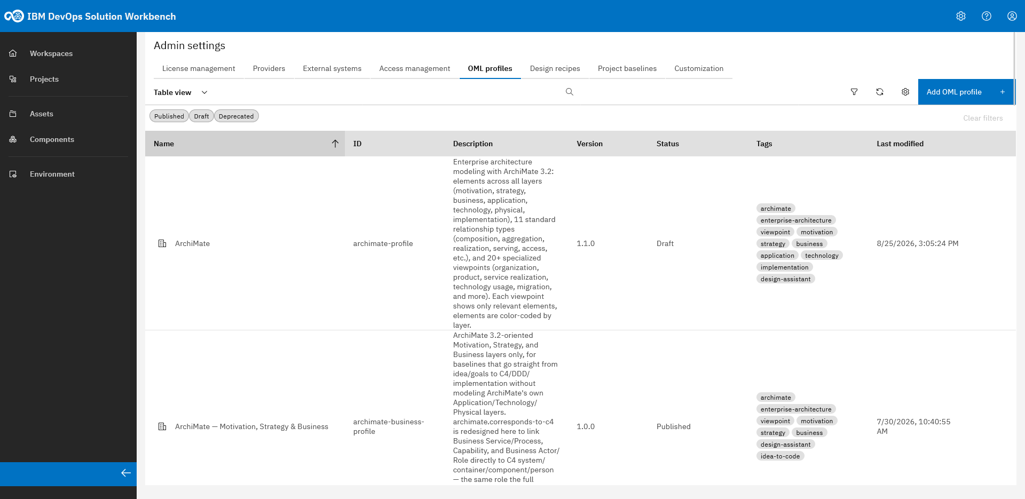The image size is (1025, 499).
Task: Click the Components cubes icon
Action: click(x=13, y=139)
